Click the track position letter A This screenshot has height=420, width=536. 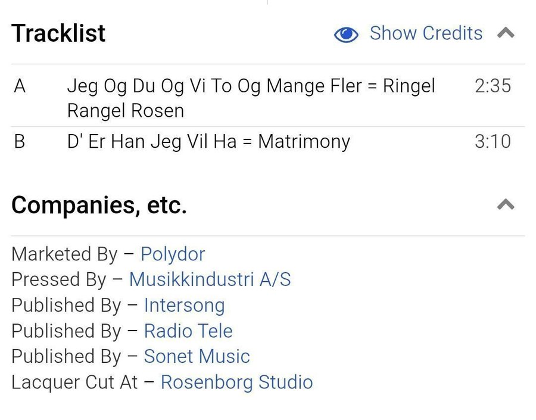[x=20, y=86]
